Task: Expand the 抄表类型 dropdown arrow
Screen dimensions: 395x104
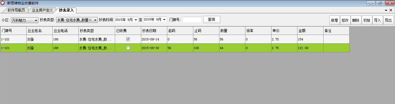Action: [x=95, y=20]
